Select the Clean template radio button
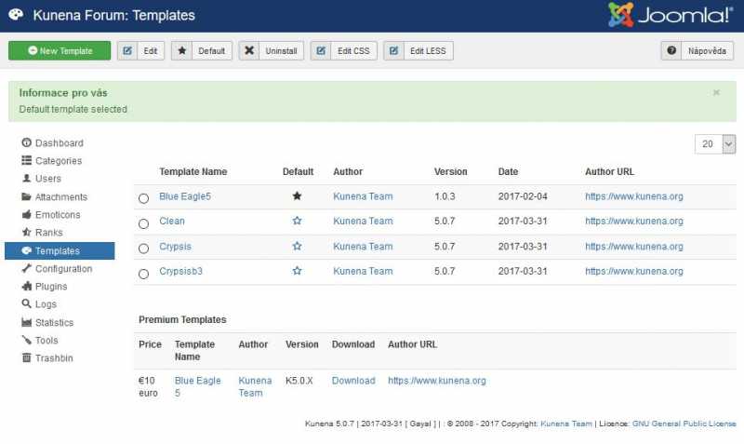This screenshot has width=744, height=444. pyautogui.click(x=143, y=223)
